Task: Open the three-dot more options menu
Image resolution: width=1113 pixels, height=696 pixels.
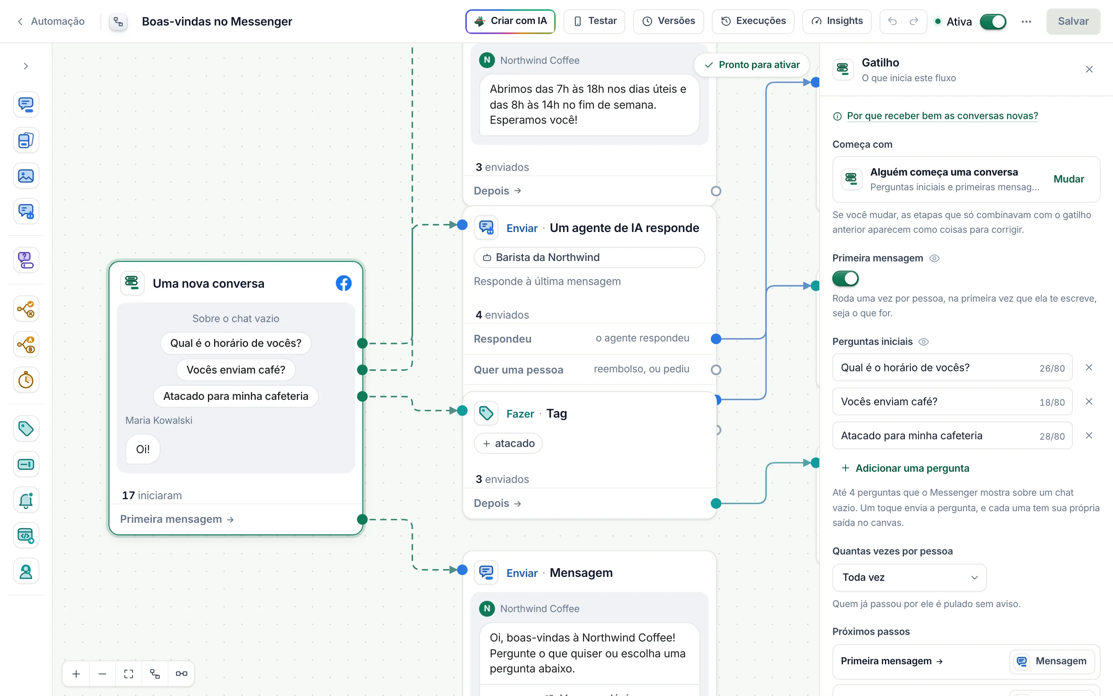Action: pyautogui.click(x=1026, y=22)
